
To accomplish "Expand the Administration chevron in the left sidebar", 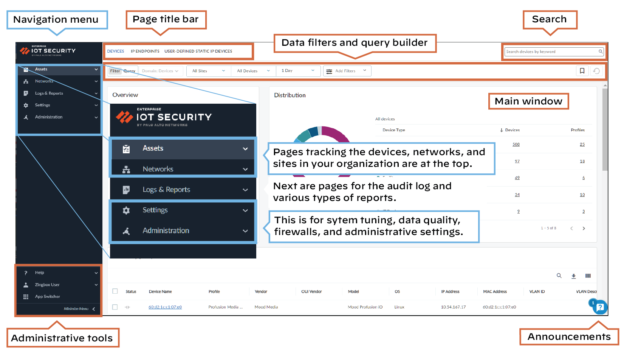I will coord(96,117).
